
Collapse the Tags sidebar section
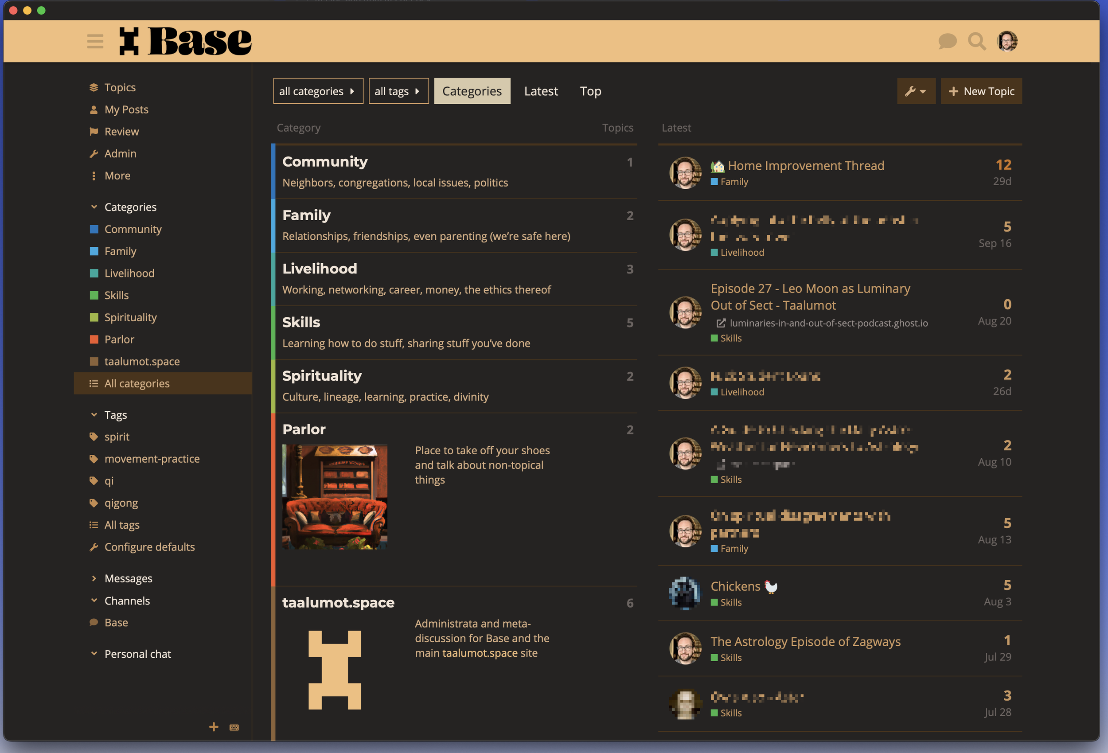click(x=94, y=415)
